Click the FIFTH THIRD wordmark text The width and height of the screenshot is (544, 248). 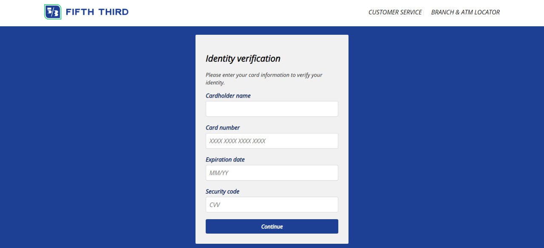[97, 12]
